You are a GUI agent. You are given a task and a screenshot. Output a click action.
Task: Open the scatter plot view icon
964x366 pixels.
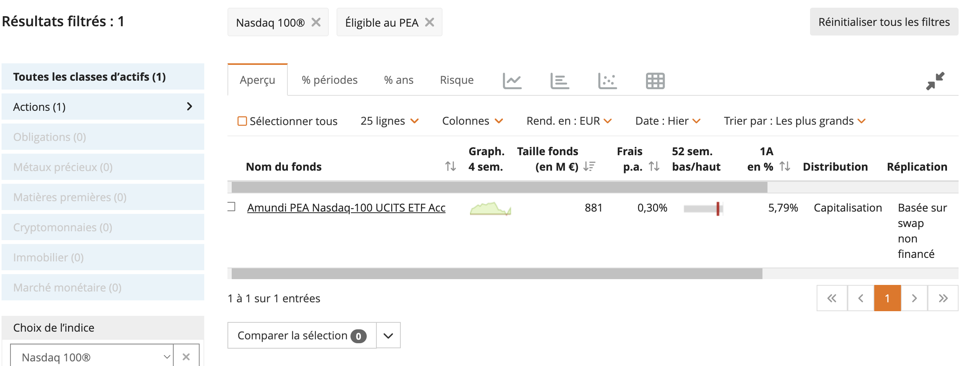(607, 81)
